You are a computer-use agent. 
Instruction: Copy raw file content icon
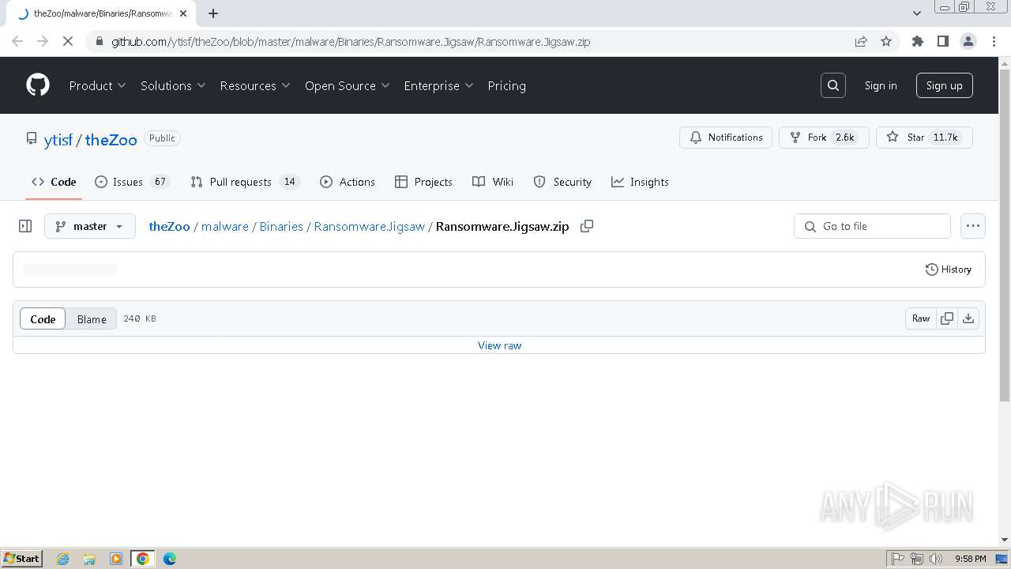click(x=947, y=318)
